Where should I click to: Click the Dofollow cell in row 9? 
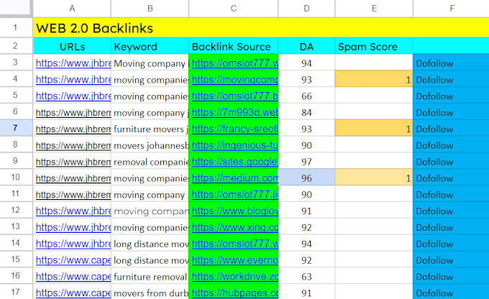[452, 162]
